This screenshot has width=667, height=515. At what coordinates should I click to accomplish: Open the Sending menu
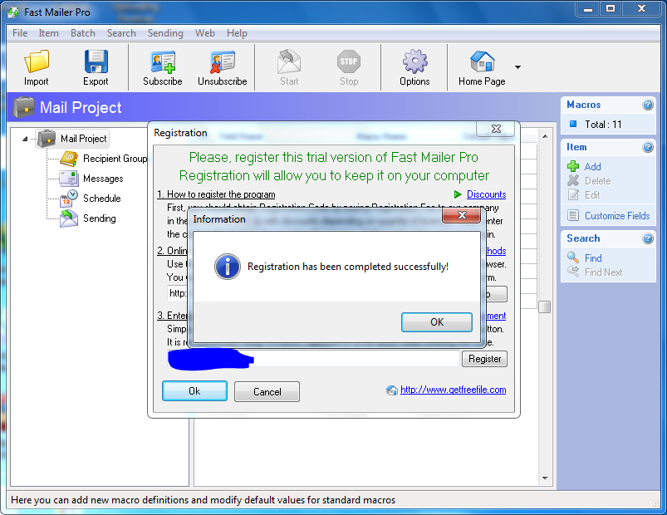(x=165, y=33)
